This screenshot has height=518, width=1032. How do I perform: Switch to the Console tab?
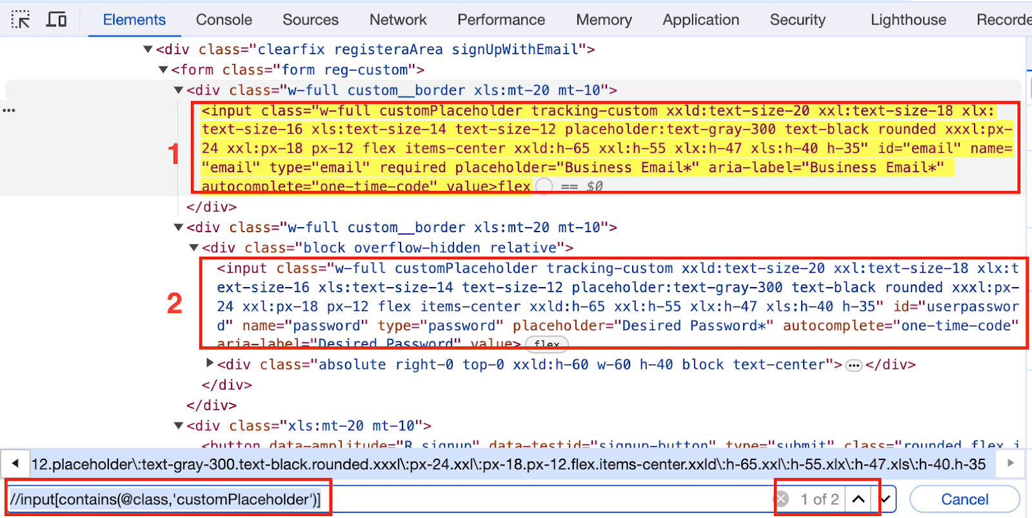coord(224,20)
